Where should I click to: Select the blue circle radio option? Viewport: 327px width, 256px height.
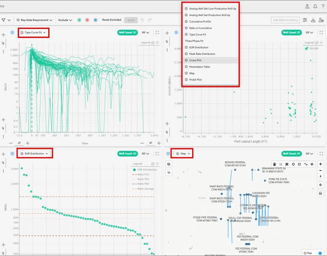point(96,20)
